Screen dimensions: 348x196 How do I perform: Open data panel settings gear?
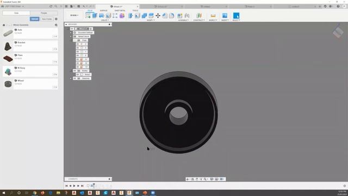[56, 19]
